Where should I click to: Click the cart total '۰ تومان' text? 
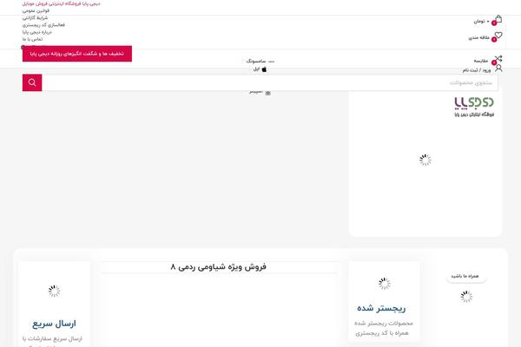(x=481, y=21)
